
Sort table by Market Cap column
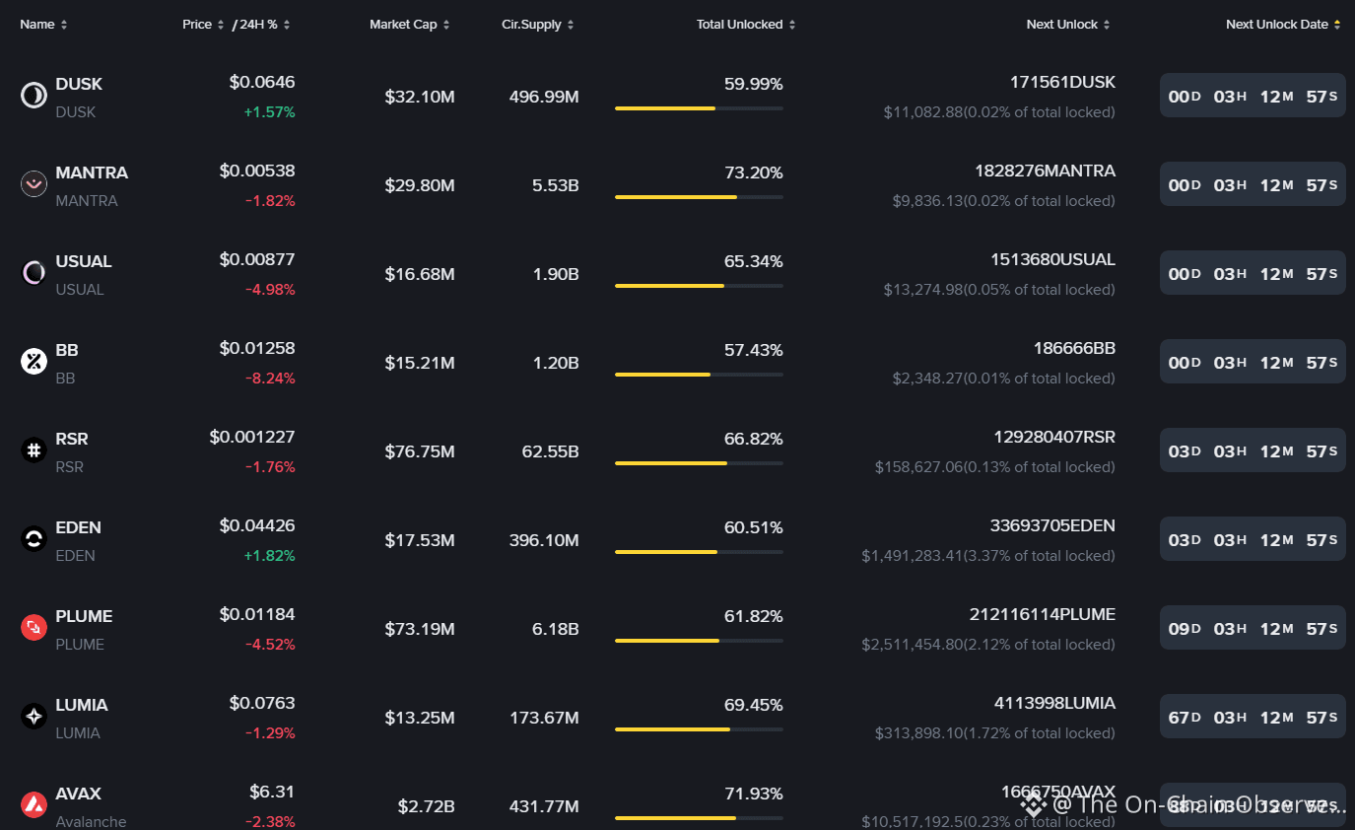point(410,25)
